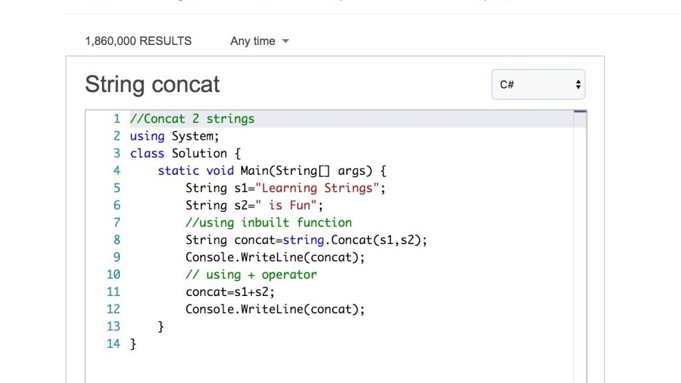Click the string.Concat(s1,s2) call
The image size is (681, 383).
pos(355,240)
